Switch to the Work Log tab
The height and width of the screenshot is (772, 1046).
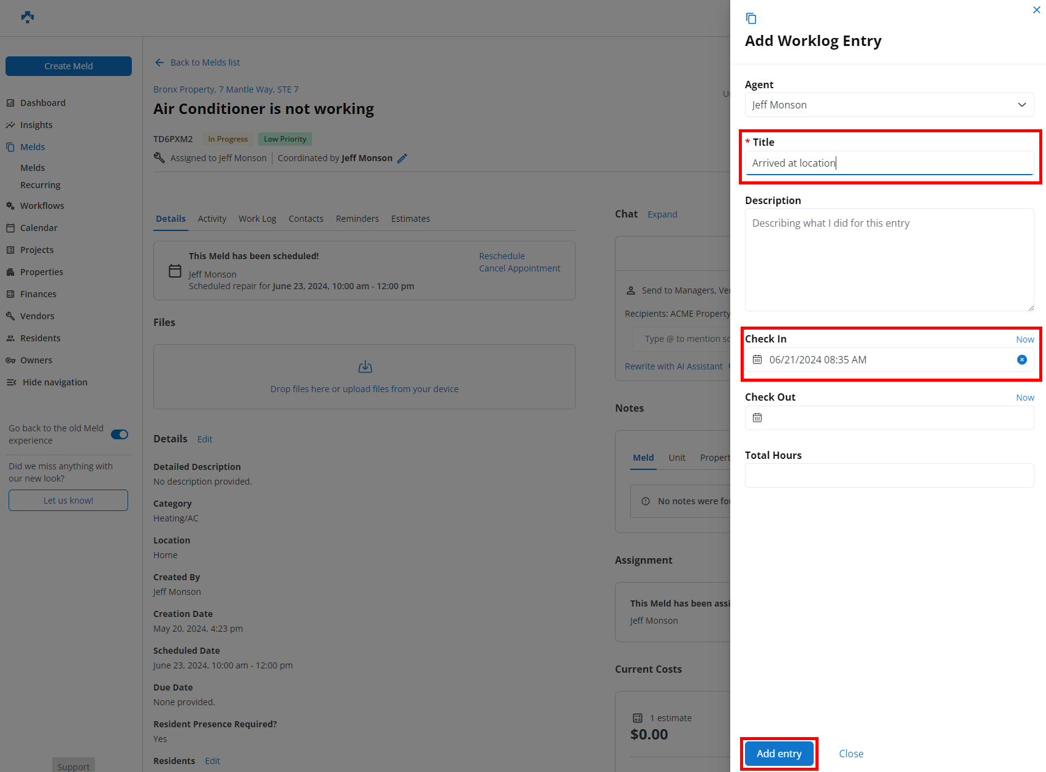tap(257, 219)
